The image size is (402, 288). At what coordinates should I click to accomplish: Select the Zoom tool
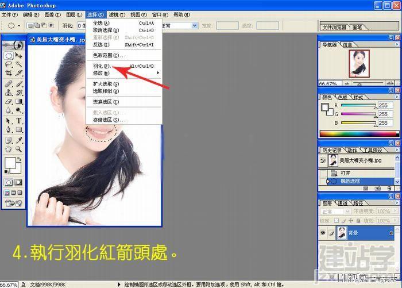pos(18,149)
